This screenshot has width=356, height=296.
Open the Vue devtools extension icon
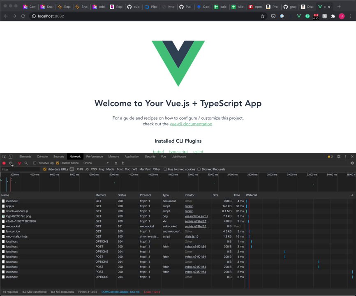[x=299, y=16]
